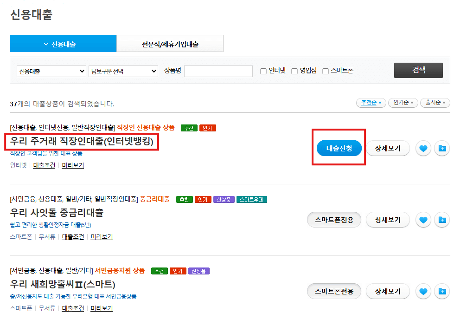
Task: Sort results by 추천순
Action: click(371, 103)
